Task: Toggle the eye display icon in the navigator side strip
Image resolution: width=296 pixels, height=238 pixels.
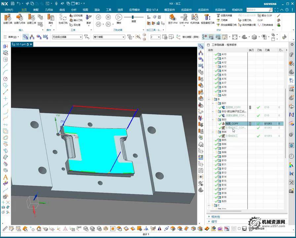Action: (x=201, y=177)
